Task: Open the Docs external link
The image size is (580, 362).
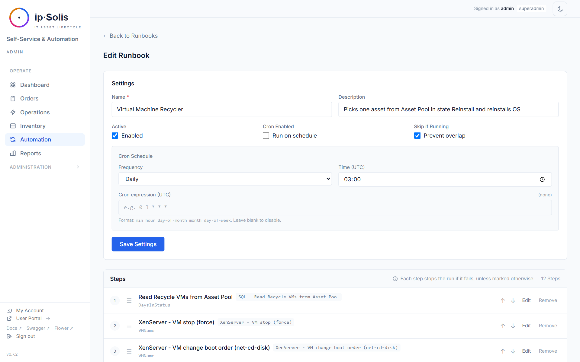Action: point(14,328)
